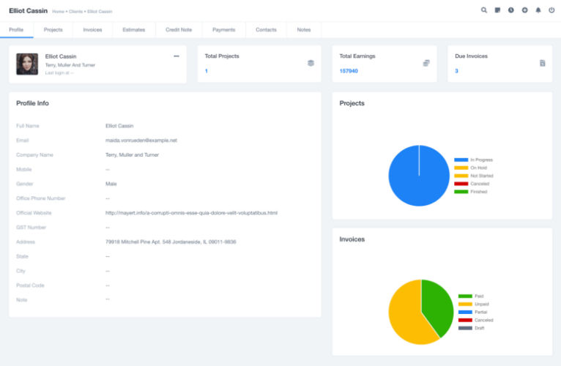This screenshot has height=366, width=561.
Task: Select the Payments tab
Action: [223, 30]
